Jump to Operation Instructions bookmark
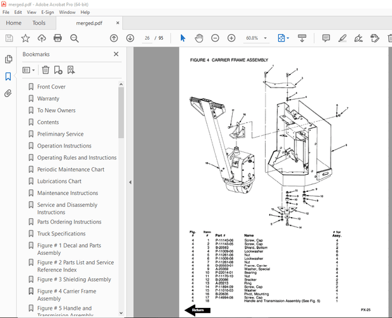This screenshot has height=318, width=392. click(64, 146)
